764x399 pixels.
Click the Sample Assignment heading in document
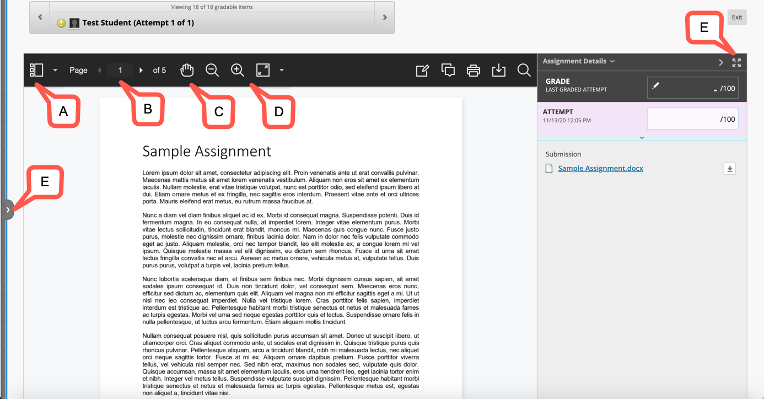(207, 151)
